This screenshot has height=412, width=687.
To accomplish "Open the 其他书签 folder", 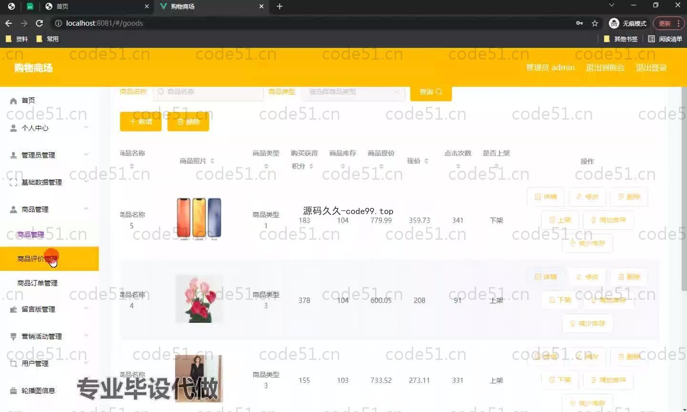I will tap(621, 39).
